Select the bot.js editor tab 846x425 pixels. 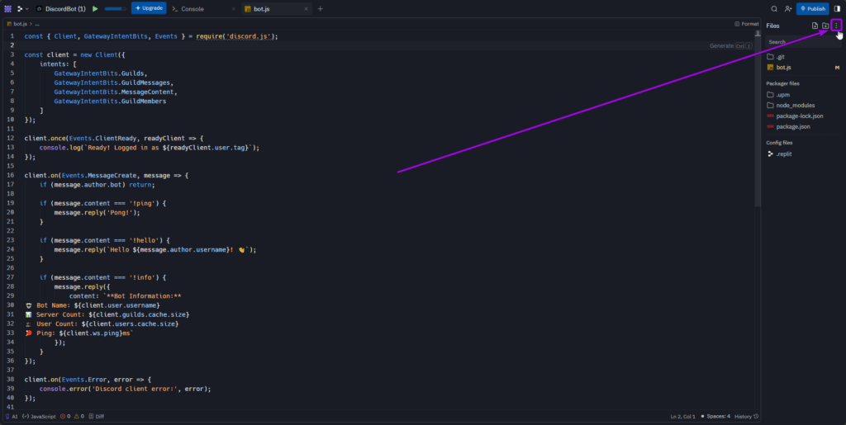(x=264, y=8)
